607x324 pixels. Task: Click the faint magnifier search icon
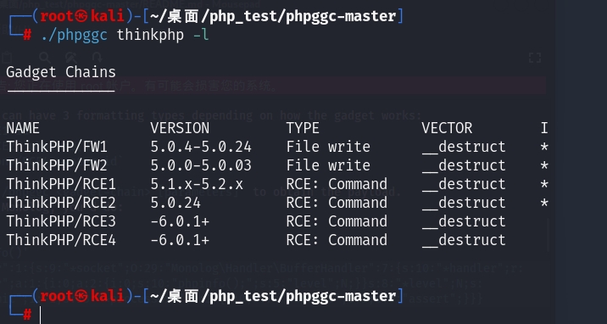[45, 58]
